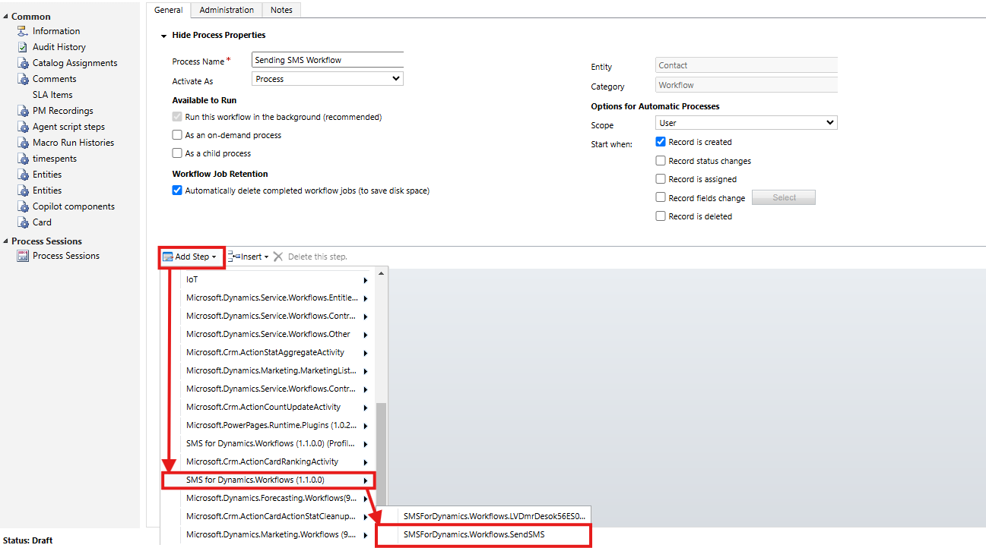Switch to the Administration tab
The height and width of the screenshot is (548, 986).
(x=226, y=9)
